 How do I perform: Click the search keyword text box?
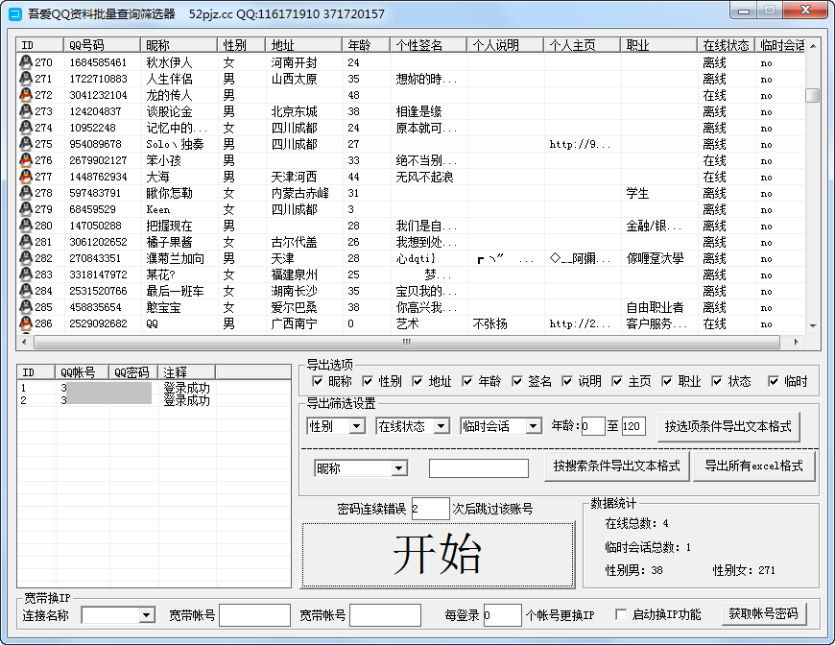(479, 468)
